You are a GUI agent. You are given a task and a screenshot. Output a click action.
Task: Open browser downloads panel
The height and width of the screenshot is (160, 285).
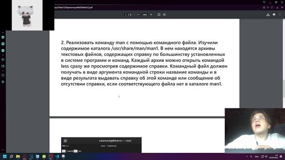(277, 8)
